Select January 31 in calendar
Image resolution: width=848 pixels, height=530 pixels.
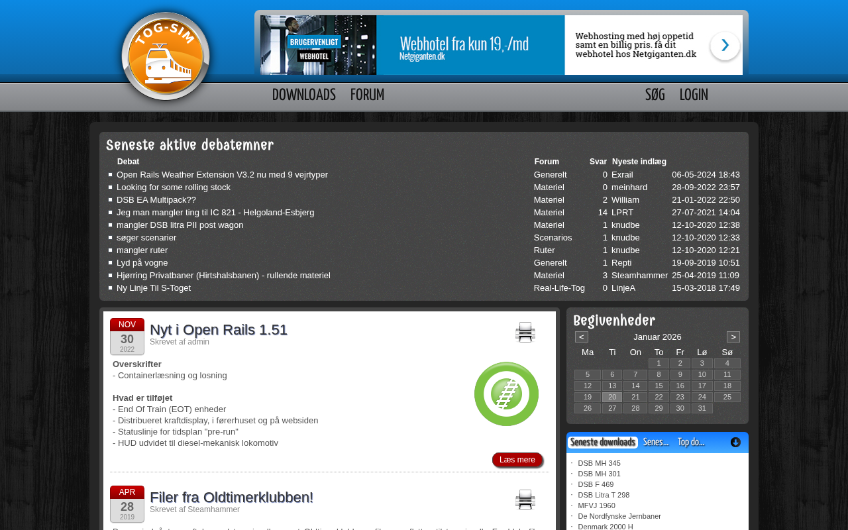coord(702,408)
